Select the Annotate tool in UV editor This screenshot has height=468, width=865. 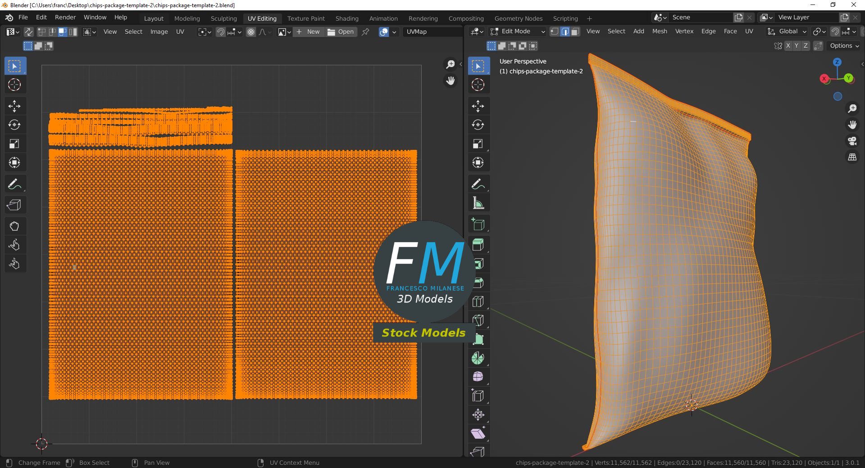point(14,184)
